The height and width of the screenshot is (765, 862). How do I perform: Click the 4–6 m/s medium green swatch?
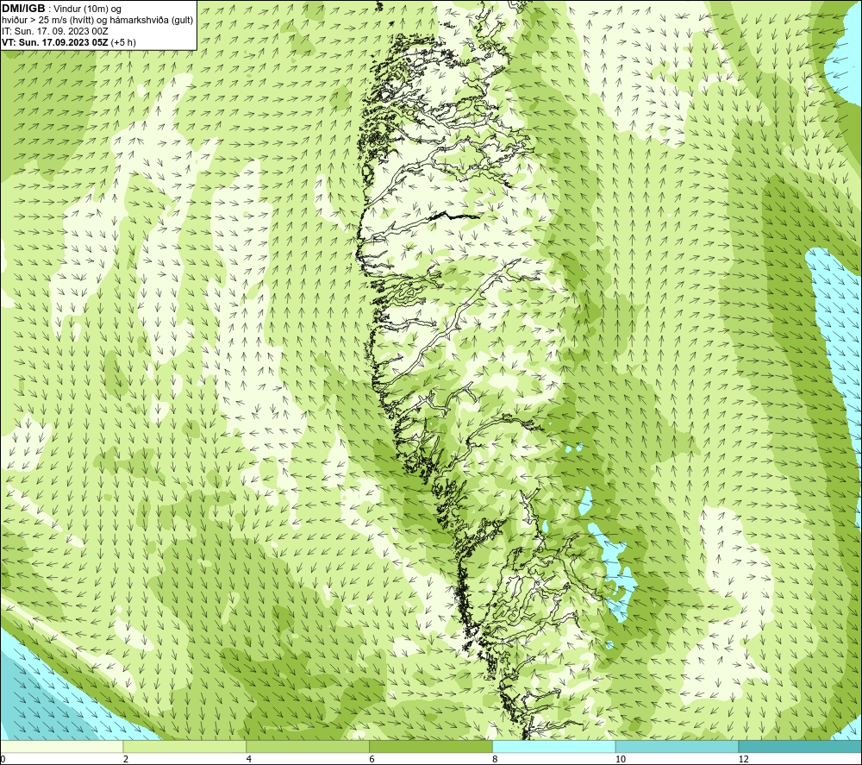coord(308,746)
